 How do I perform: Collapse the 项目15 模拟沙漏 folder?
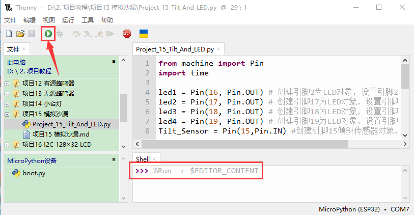tap(7, 114)
